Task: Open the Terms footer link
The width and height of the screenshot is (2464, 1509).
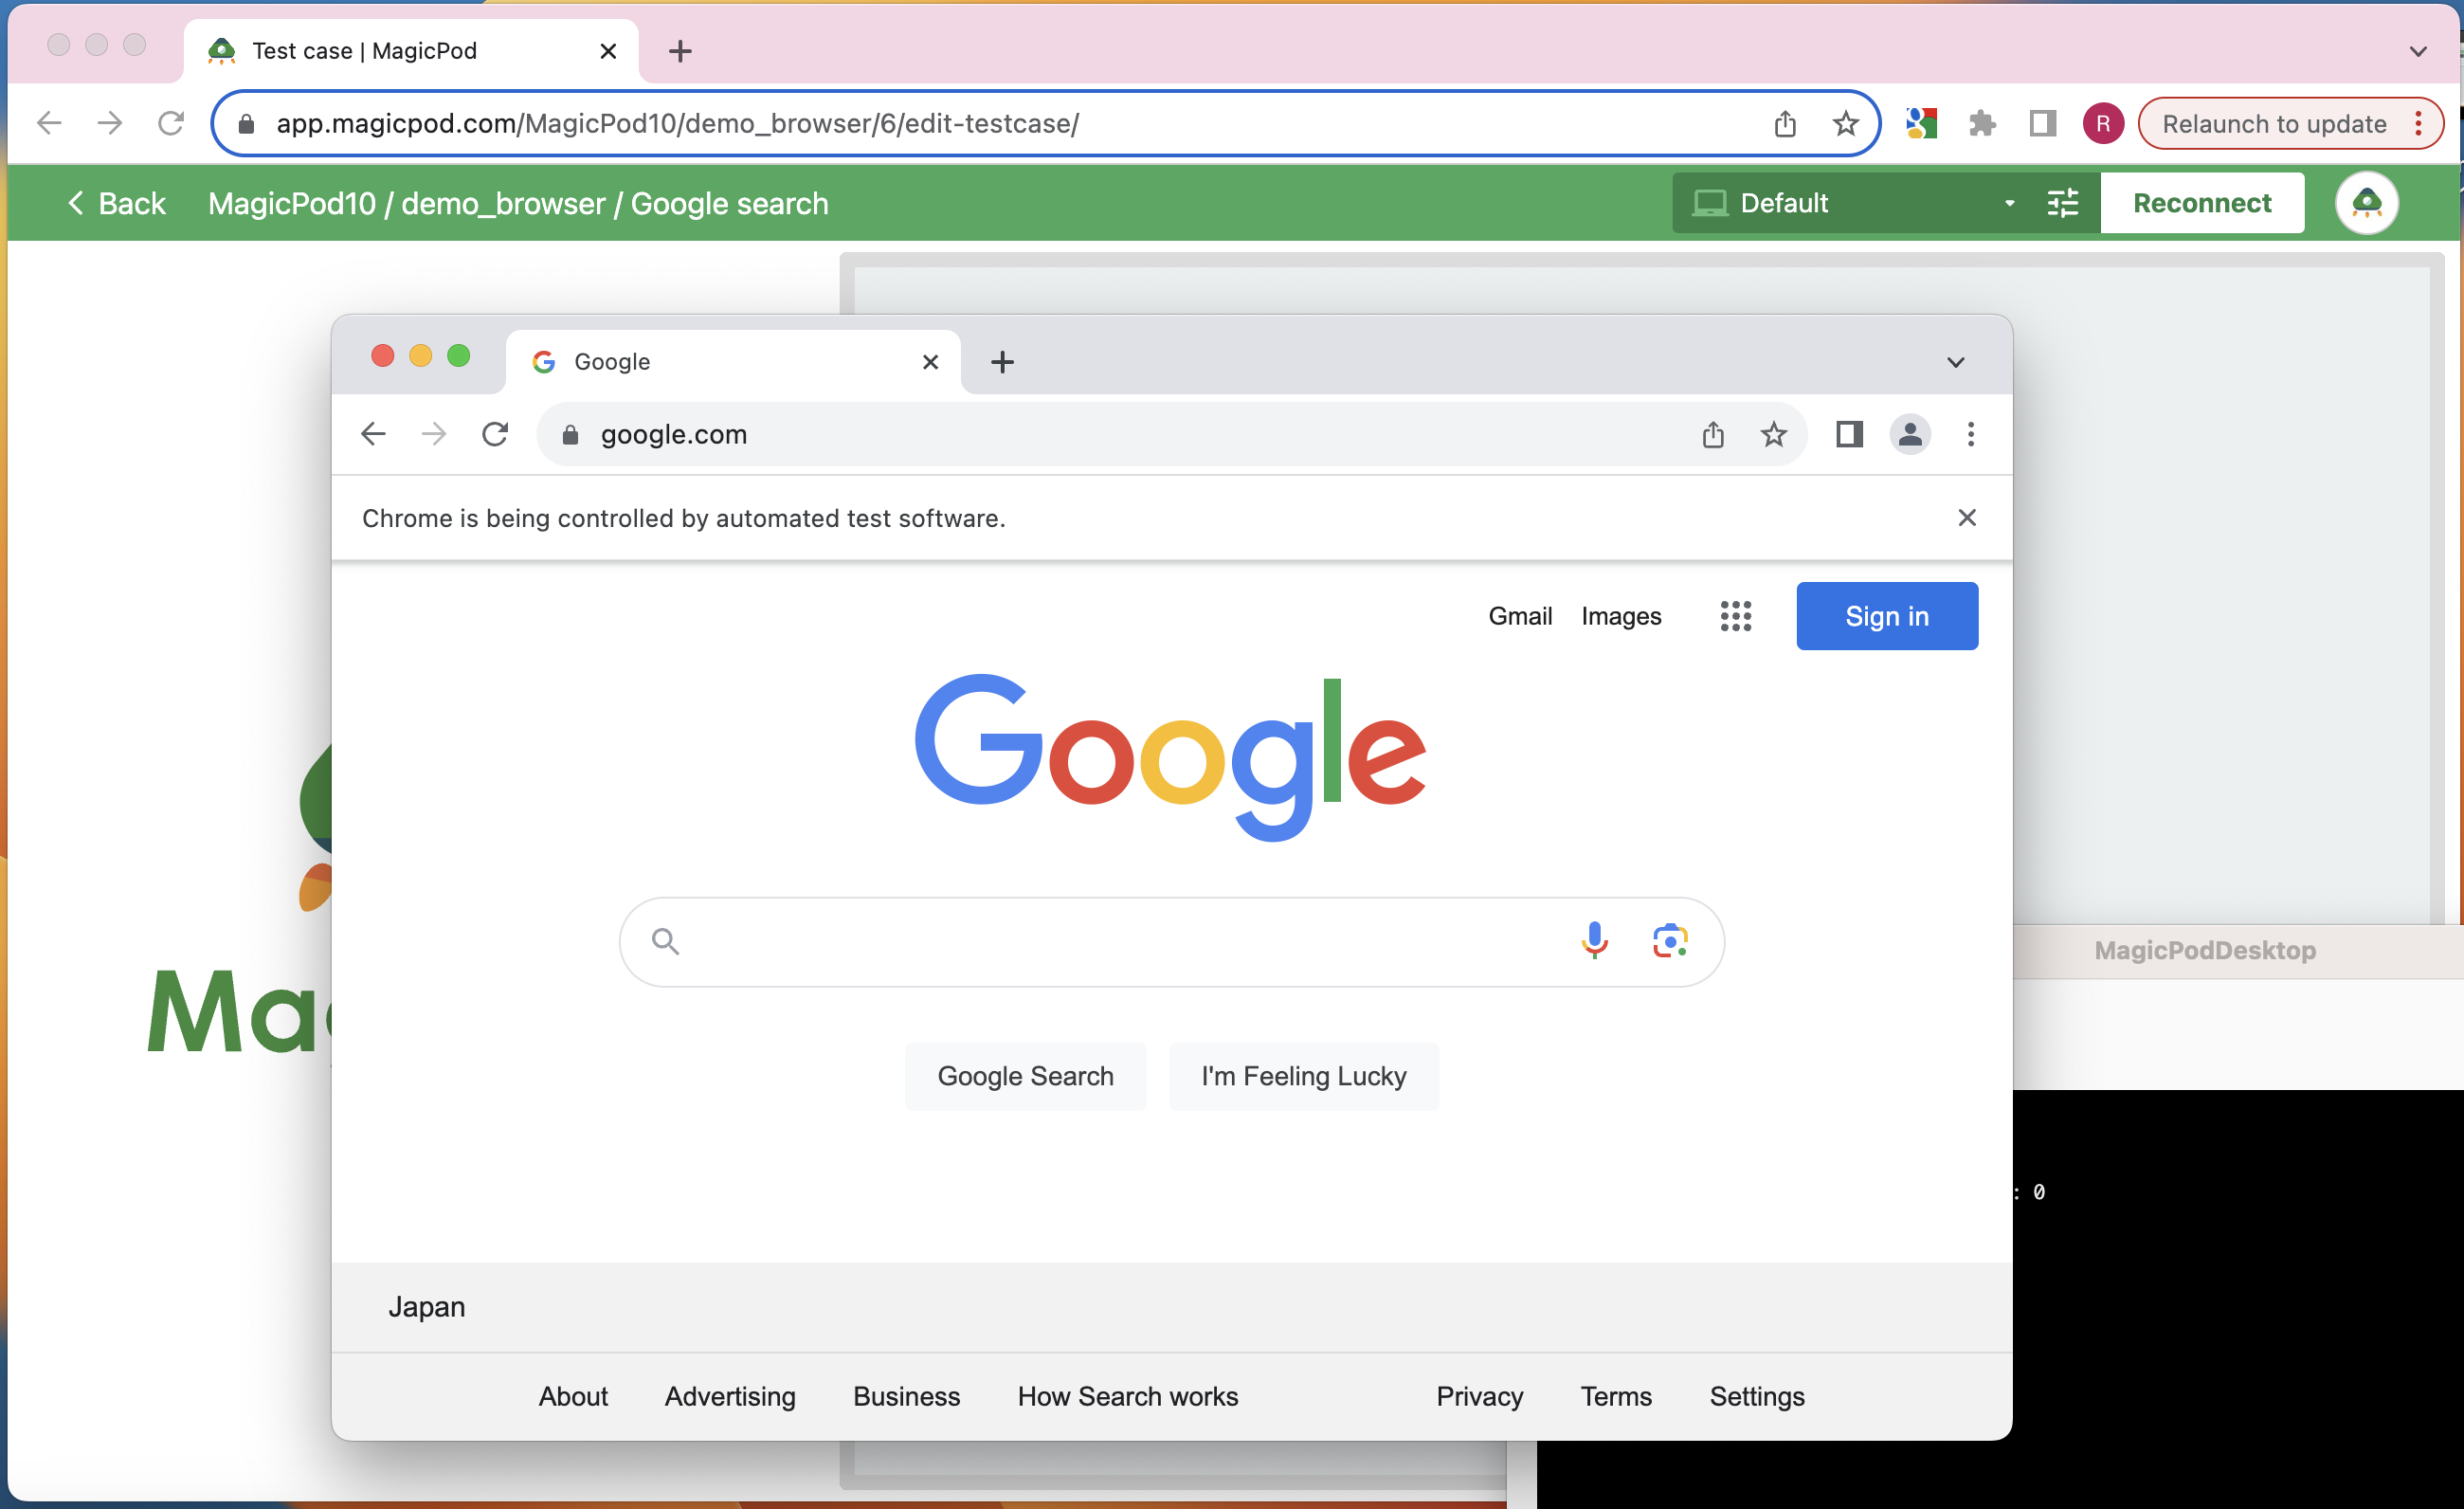Action: (1615, 1395)
